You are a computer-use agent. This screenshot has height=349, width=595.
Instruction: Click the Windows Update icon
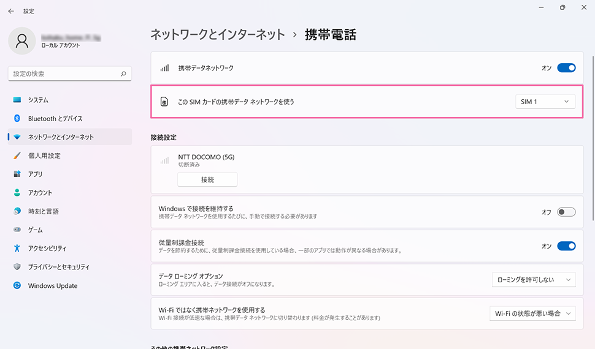pyautogui.click(x=17, y=286)
